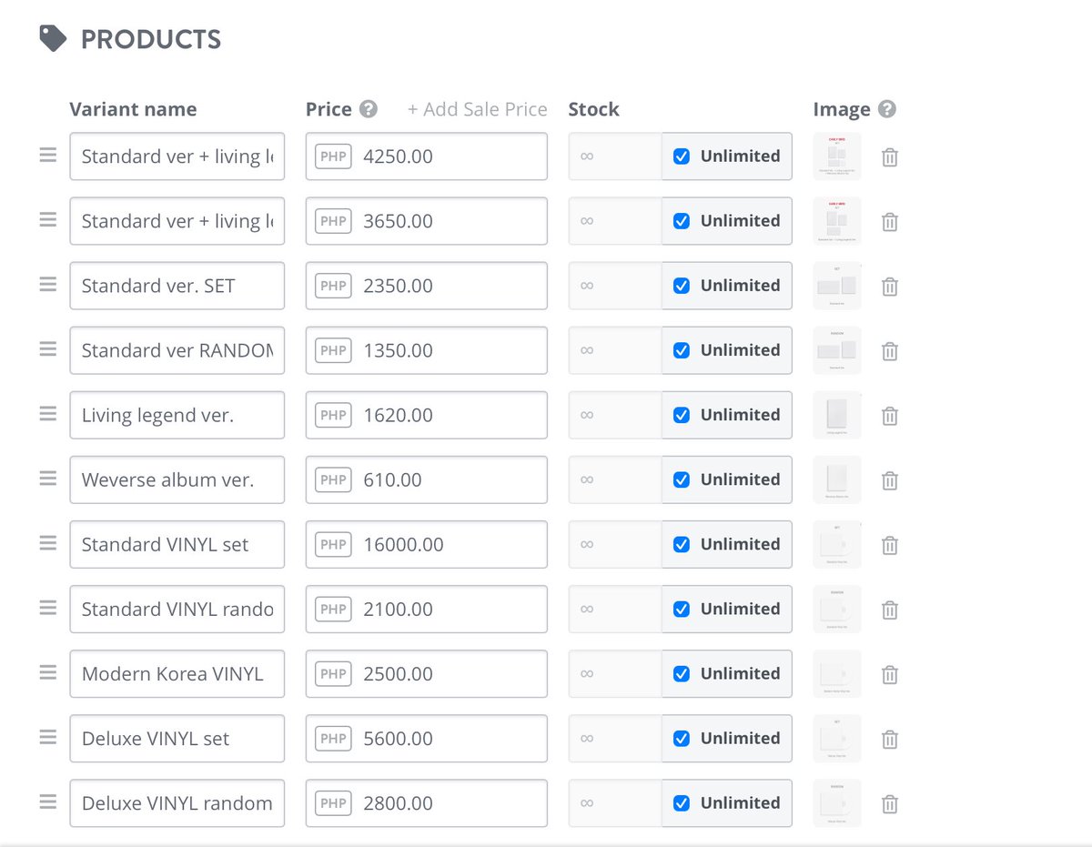Viewport: 1092px width, 847px height.
Task: Open image thumbnail of the 3650.00 variant
Action: 837,221
